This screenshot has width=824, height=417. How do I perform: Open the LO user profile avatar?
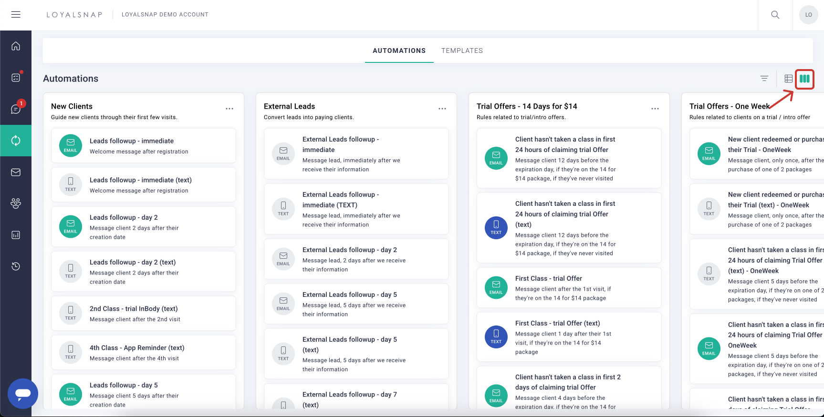coord(808,15)
